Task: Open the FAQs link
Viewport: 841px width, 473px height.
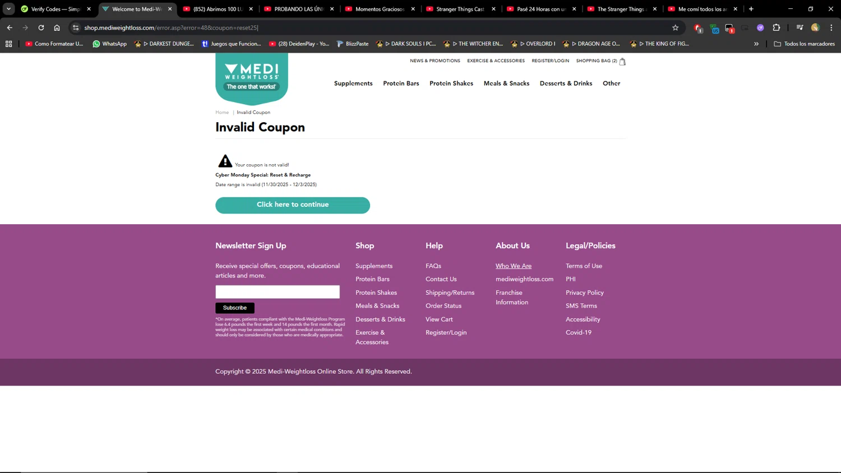Action: click(x=433, y=266)
